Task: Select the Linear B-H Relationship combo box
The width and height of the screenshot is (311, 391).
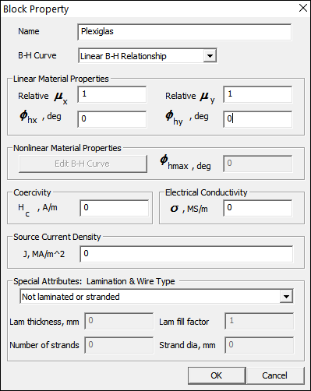Action: (x=147, y=55)
